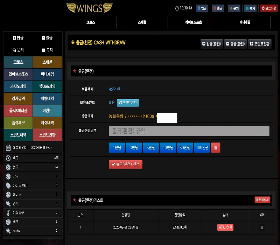Select 축구 soccer ball icon

click(x=8, y=158)
